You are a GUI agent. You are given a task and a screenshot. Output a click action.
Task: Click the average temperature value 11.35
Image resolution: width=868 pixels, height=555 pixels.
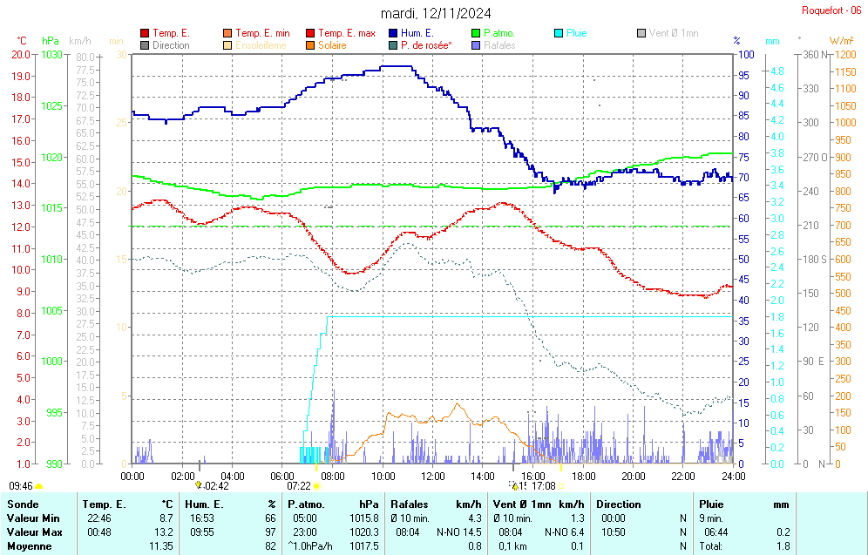click(161, 546)
